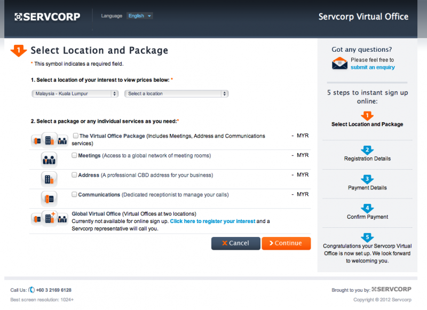Click the 'Got any questions?' heading

tap(362, 50)
